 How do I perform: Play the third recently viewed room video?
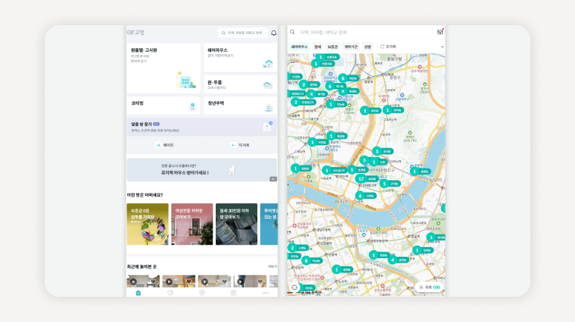point(205,281)
